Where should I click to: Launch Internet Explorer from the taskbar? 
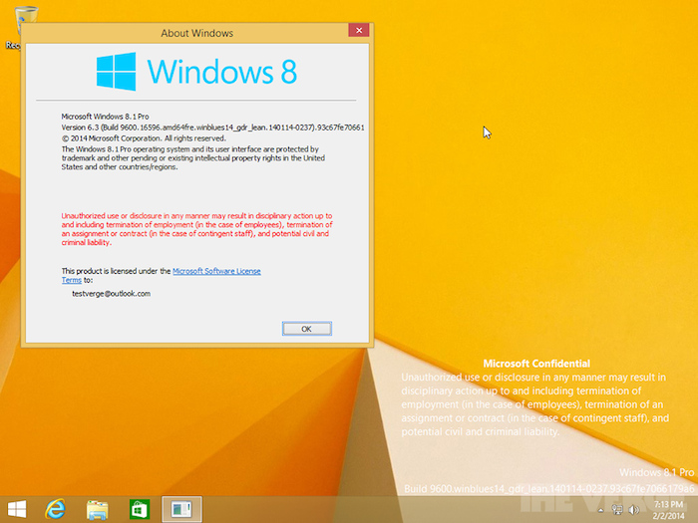coord(56,509)
